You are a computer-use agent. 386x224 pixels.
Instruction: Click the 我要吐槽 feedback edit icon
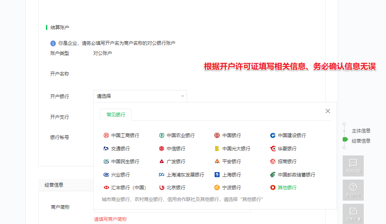click(353, 211)
